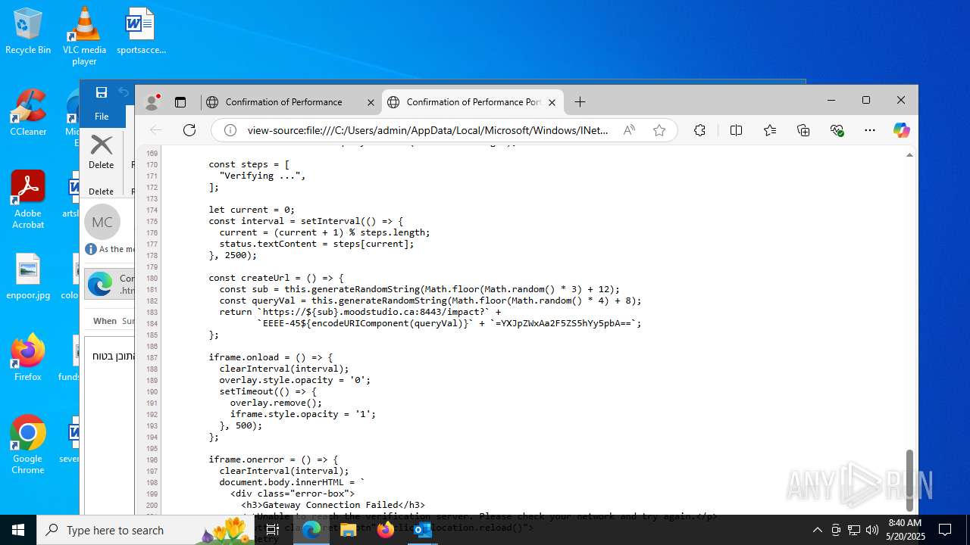Screen dimensions: 970x545
Task: Click Save icon in Outlook window
Action: tap(101, 92)
